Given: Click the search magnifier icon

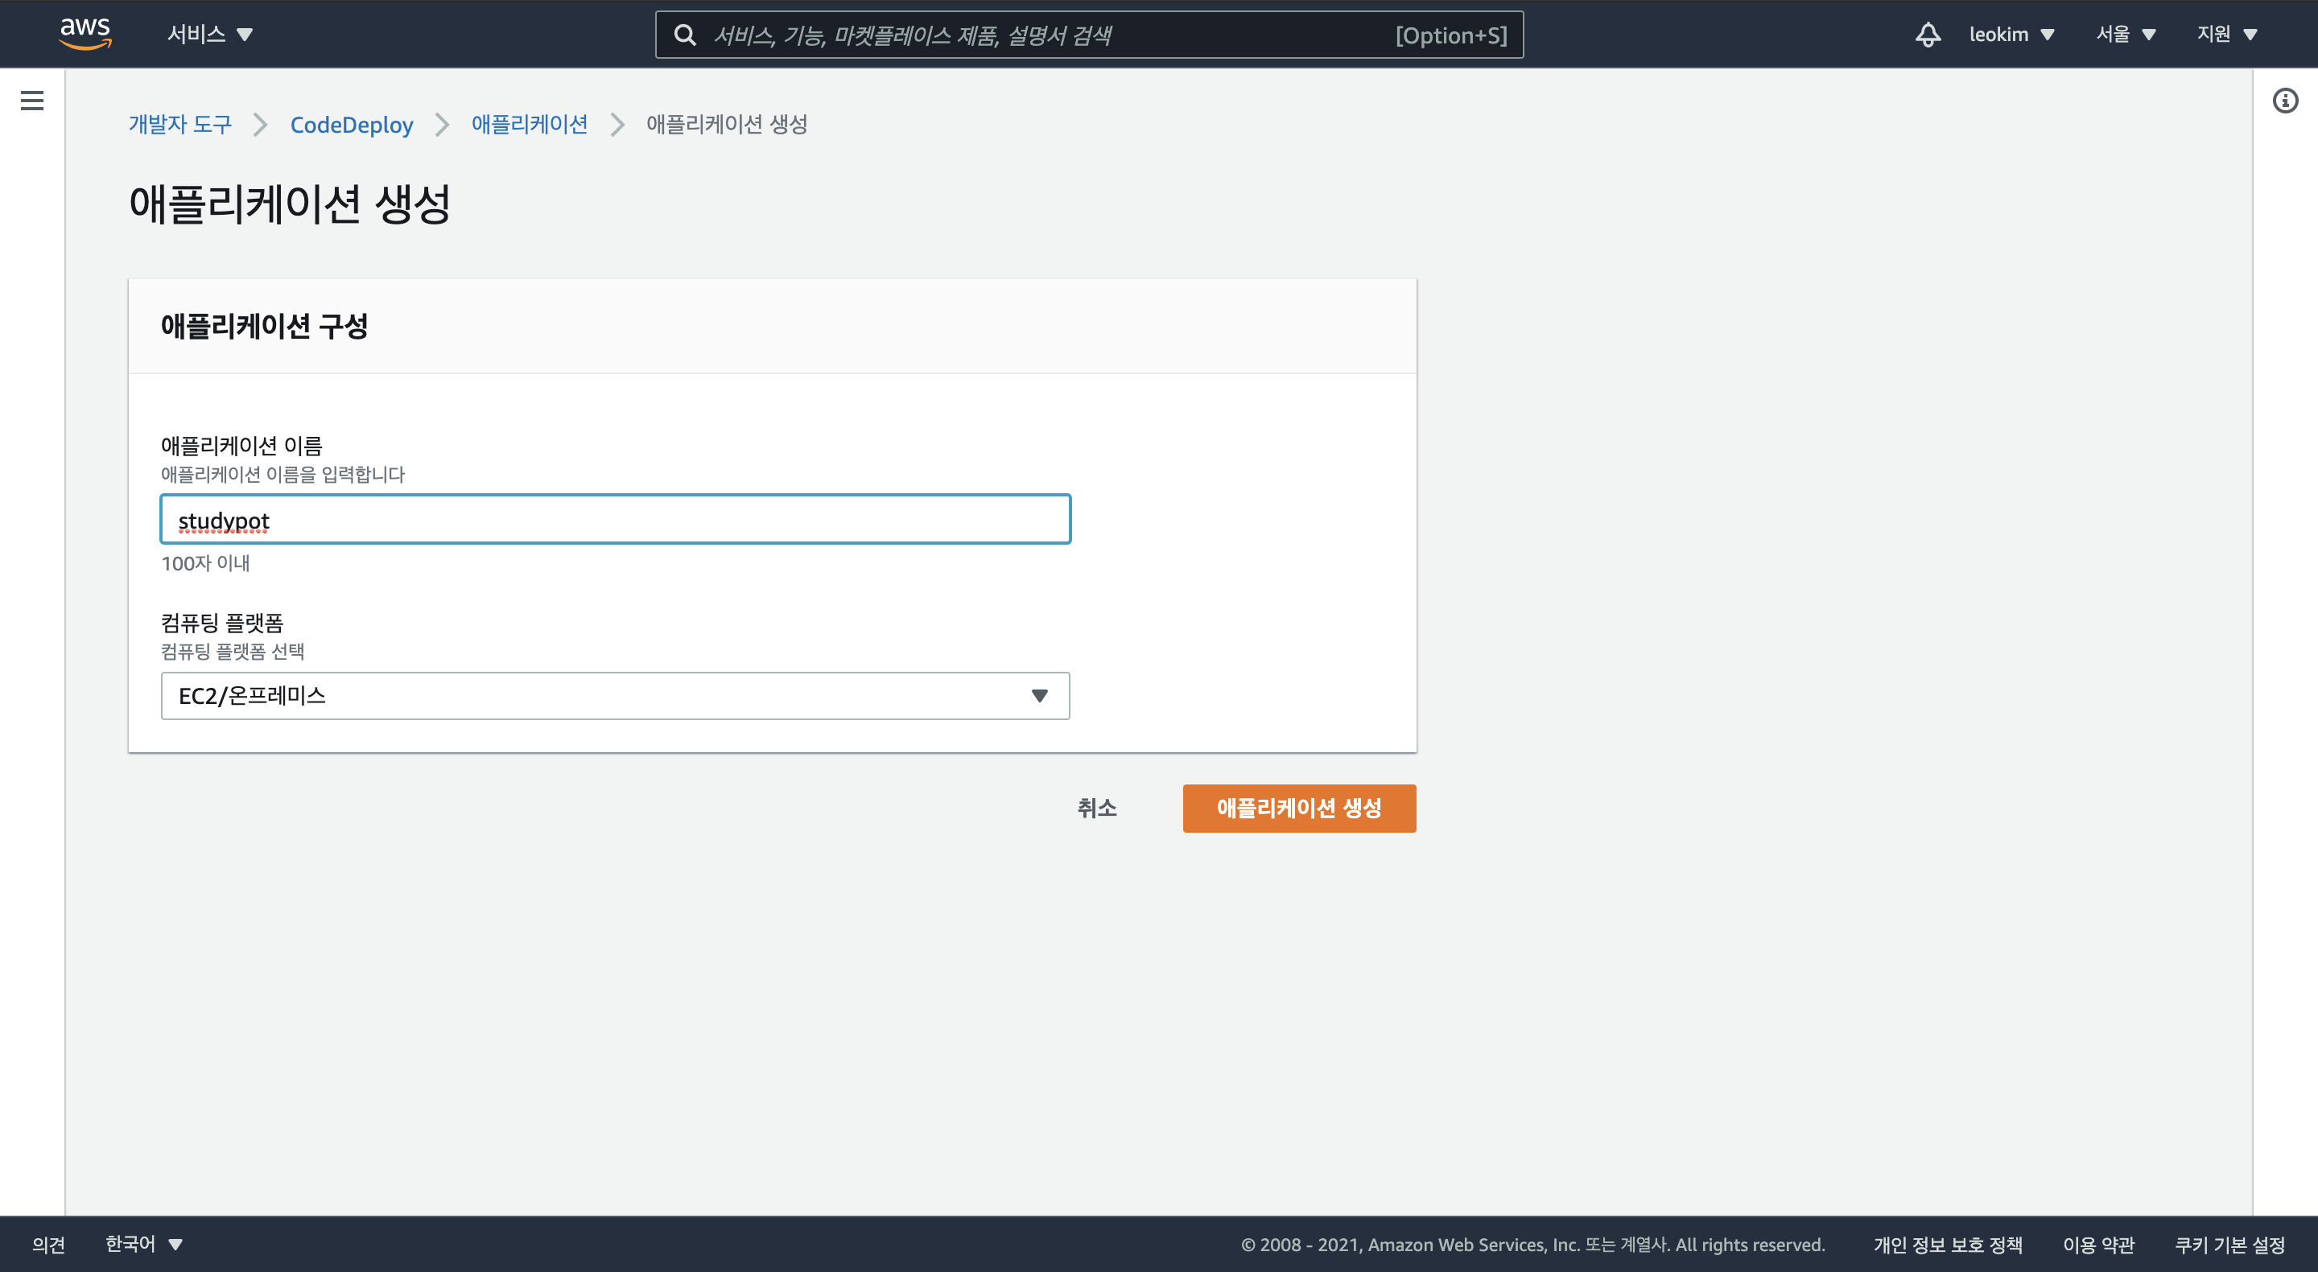Looking at the screenshot, I should [x=685, y=35].
